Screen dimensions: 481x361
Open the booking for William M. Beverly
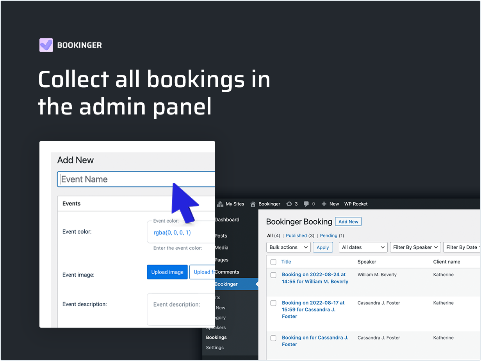(315, 278)
